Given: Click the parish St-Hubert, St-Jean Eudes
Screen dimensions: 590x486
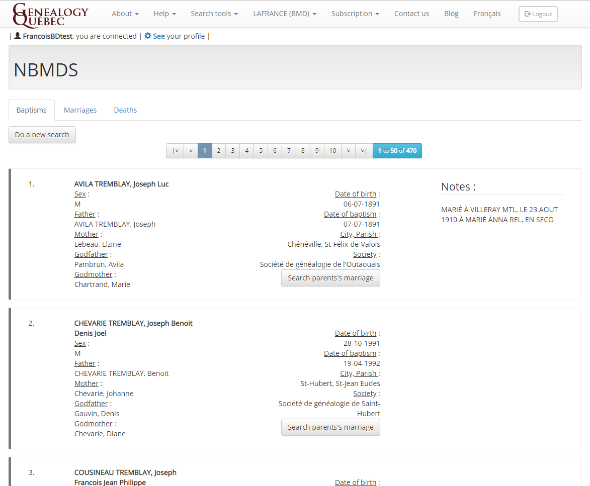Looking at the screenshot, I should point(340,384).
